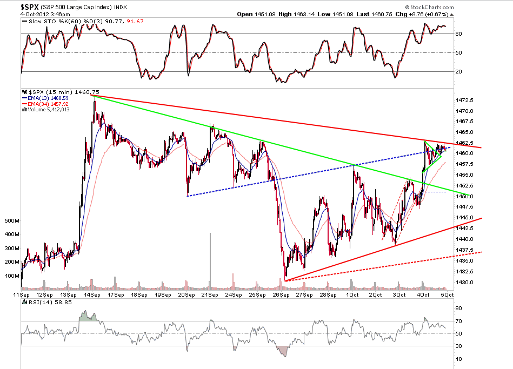Click the 4Oct date axis label
Screen dimensions: 513x369
coord(423,295)
